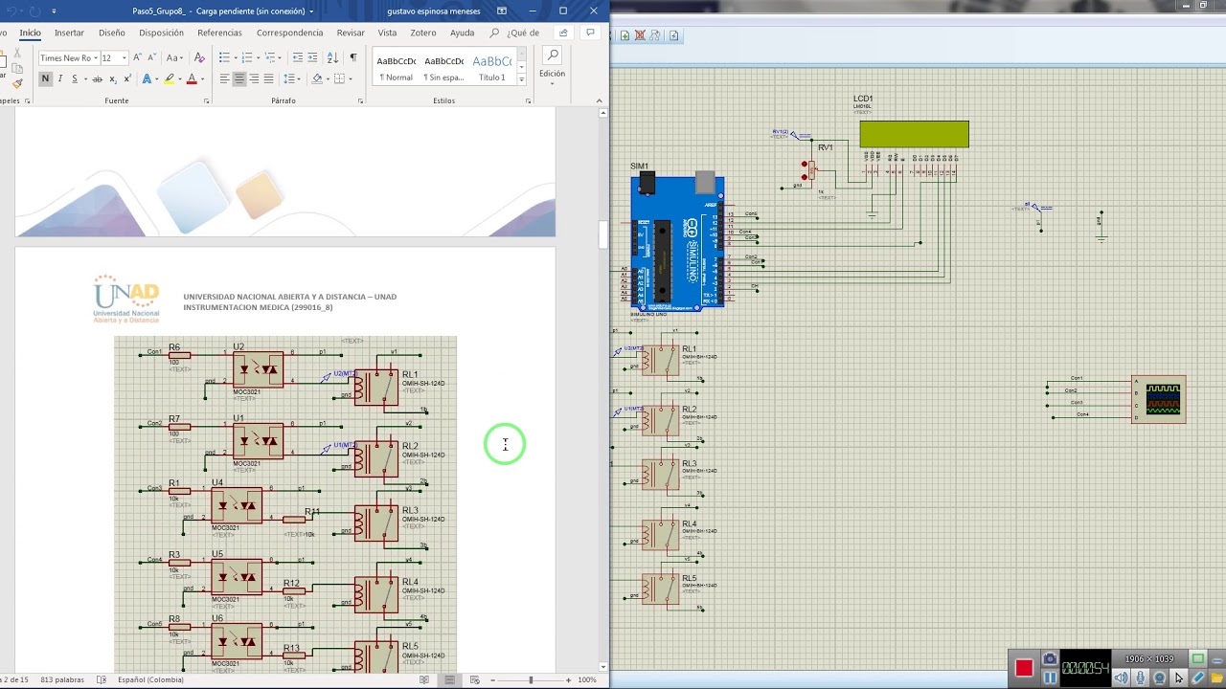Toggle bold formatting in Word ribbon

coord(45,78)
